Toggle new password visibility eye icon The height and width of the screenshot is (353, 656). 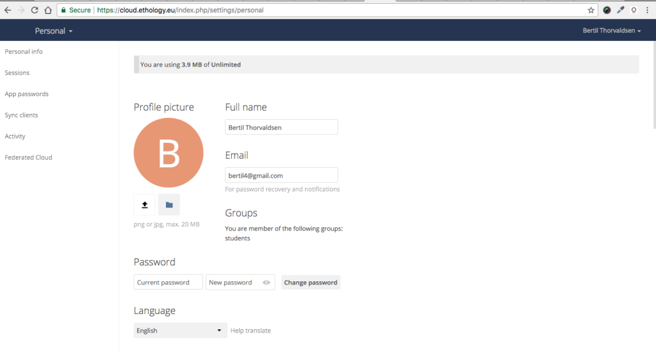click(x=266, y=283)
